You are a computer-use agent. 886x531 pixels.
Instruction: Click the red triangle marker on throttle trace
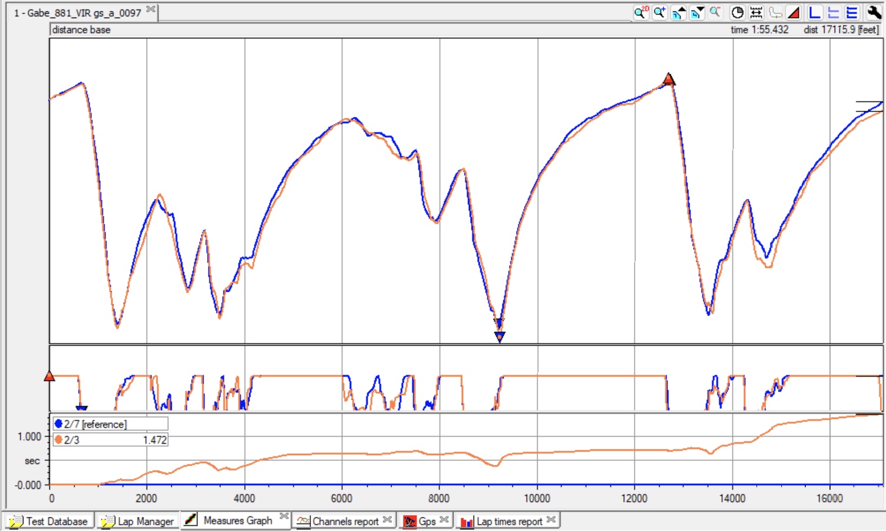click(x=49, y=376)
